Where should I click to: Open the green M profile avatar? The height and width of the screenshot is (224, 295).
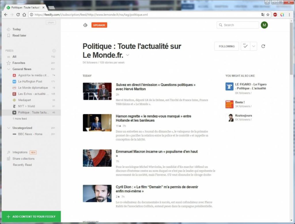coord(264,25)
